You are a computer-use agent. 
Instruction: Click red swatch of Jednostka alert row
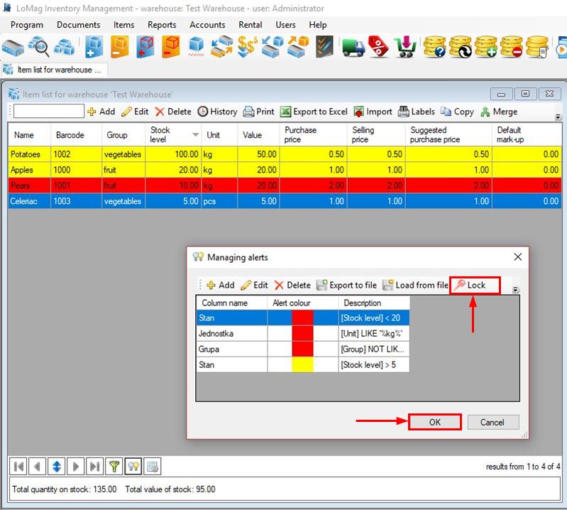(x=302, y=333)
